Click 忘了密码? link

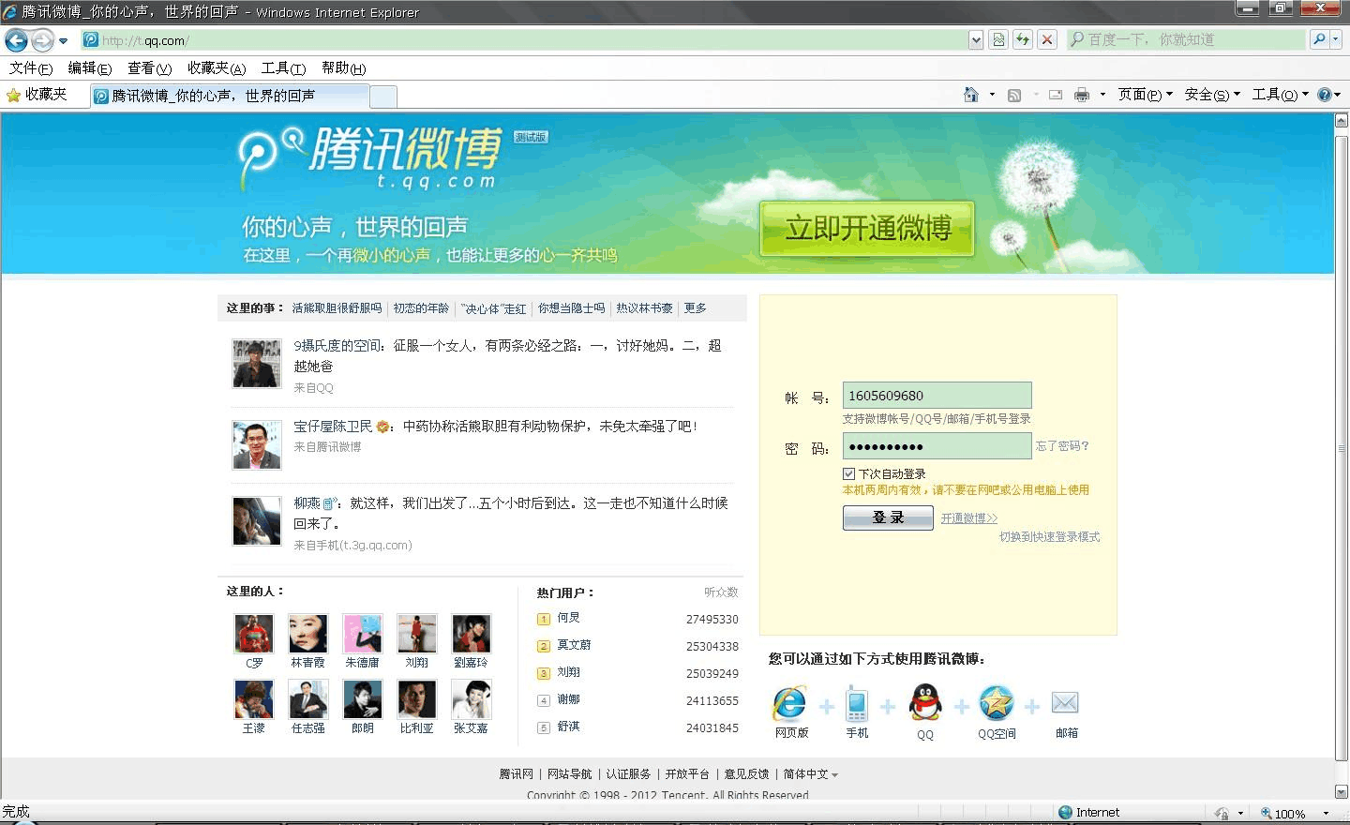point(1062,446)
